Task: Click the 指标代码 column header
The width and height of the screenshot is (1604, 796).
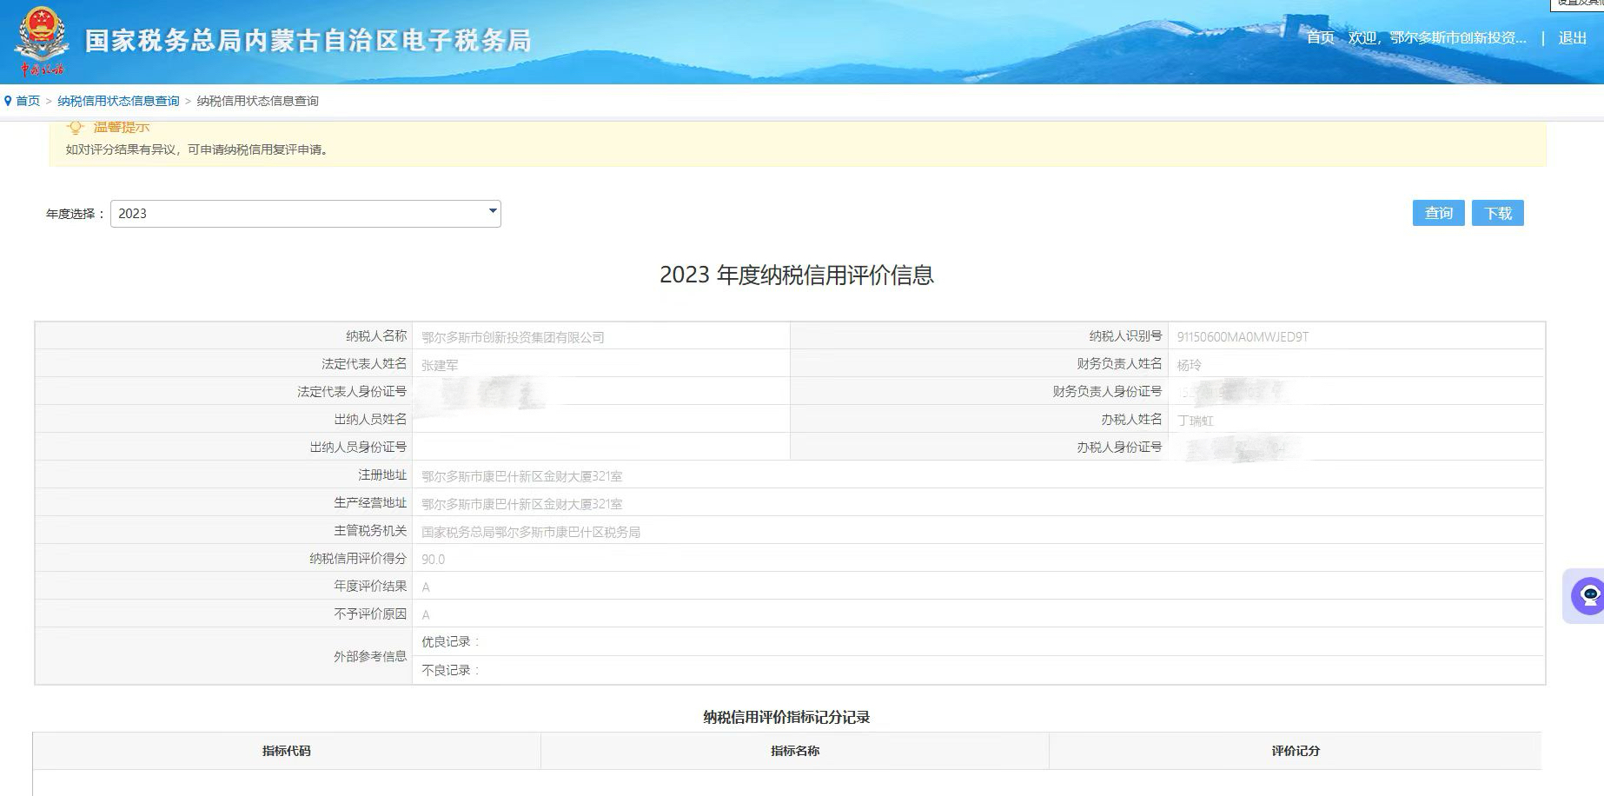Action: [287, 751]
